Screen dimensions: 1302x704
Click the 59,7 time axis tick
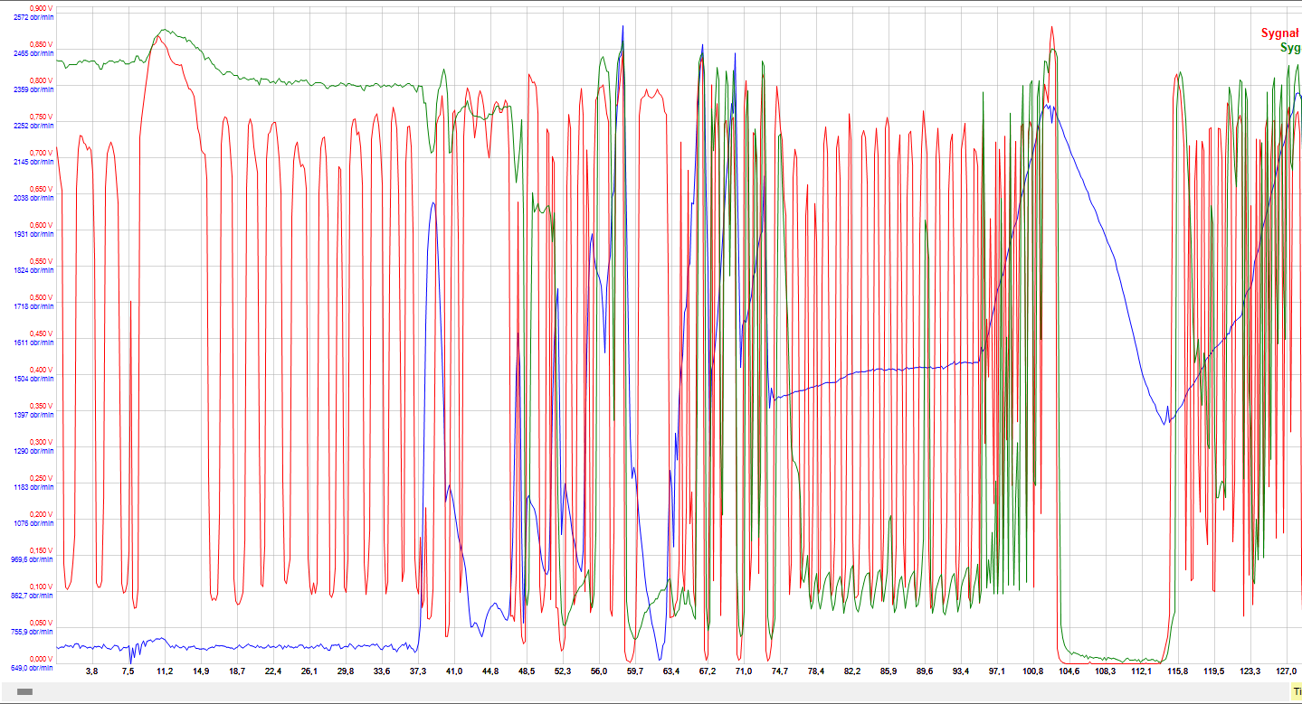click(634, 671)
